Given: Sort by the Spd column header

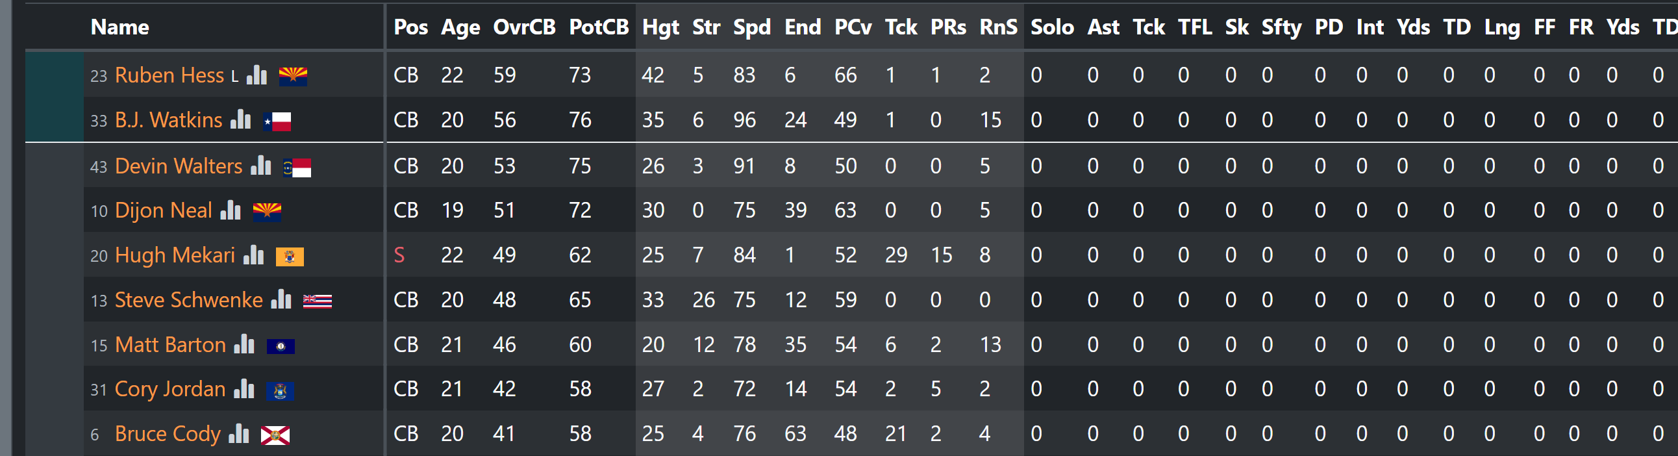Looking at the screenshot, I should [x=752, y=27].
